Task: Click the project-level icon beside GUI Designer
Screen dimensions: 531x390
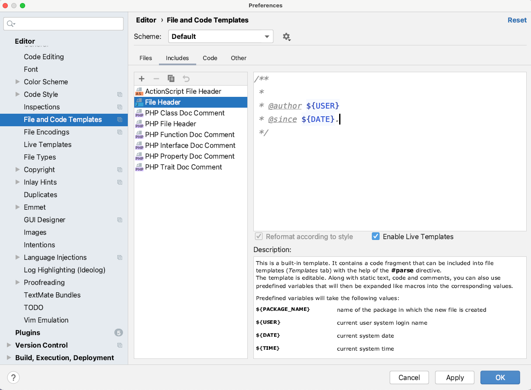Action: (120, 220)
